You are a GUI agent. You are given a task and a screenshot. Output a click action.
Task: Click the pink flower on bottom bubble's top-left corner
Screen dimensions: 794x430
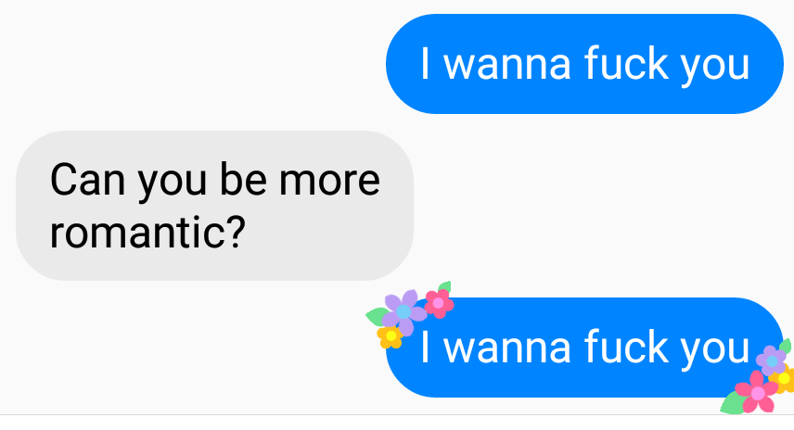click(x=439, y=302)
